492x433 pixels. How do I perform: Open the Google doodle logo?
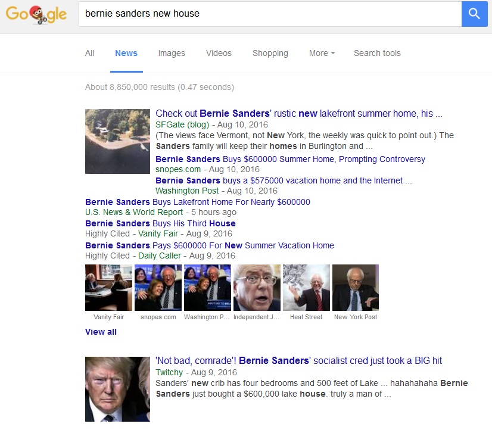[x=36, y=14]
